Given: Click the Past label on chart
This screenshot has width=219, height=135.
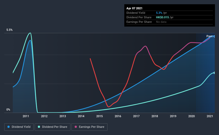Looking at the screenshot, I should tap(209, 36).
